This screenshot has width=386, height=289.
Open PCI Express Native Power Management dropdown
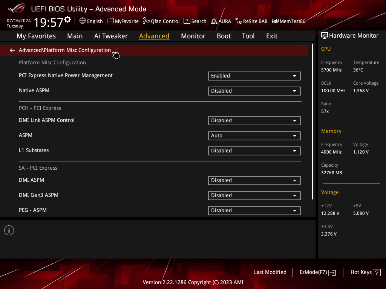pyautogui.click(x=254, y=76)
